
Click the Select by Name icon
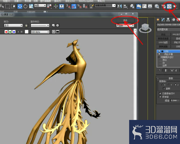tap(2, 6)
